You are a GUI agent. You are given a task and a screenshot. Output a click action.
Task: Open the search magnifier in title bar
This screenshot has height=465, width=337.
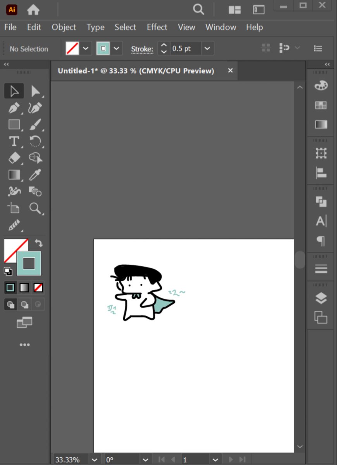coord(199,10)
